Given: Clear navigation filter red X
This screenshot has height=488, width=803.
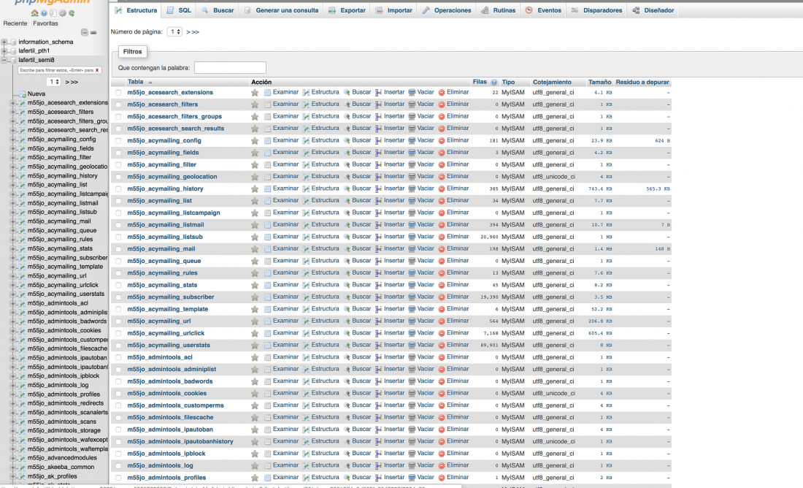Looking at the screenshot, I should pyautogui.click(x=97, y=70).
